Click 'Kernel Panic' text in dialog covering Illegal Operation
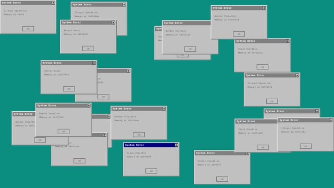Screen dimensions: 334x188 pos(72,30)
